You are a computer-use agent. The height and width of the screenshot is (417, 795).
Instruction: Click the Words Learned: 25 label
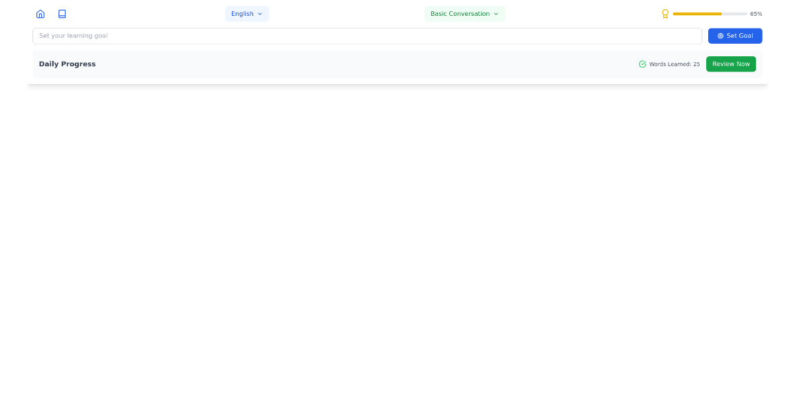tap(674, 64)
